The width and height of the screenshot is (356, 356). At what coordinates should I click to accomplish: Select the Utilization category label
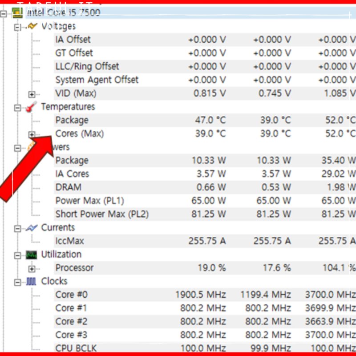[x=61, y=254]
